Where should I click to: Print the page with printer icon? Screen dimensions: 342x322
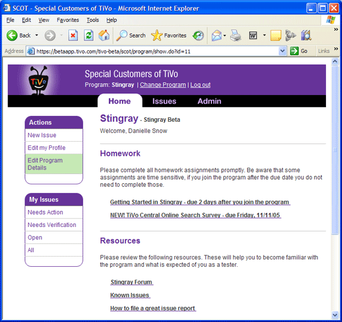point(235,35)
